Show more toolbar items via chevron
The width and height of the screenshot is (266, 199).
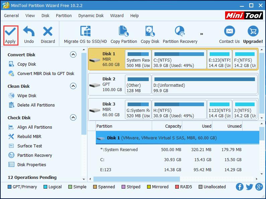pos(202,34)
